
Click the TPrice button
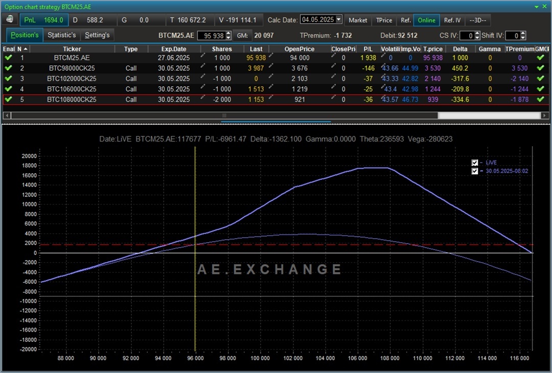coord(384,20)
